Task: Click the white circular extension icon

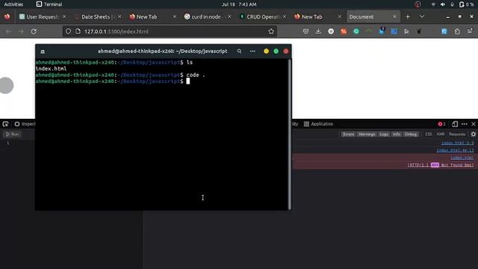Action: pyautogui.click(x=331, y=31)
